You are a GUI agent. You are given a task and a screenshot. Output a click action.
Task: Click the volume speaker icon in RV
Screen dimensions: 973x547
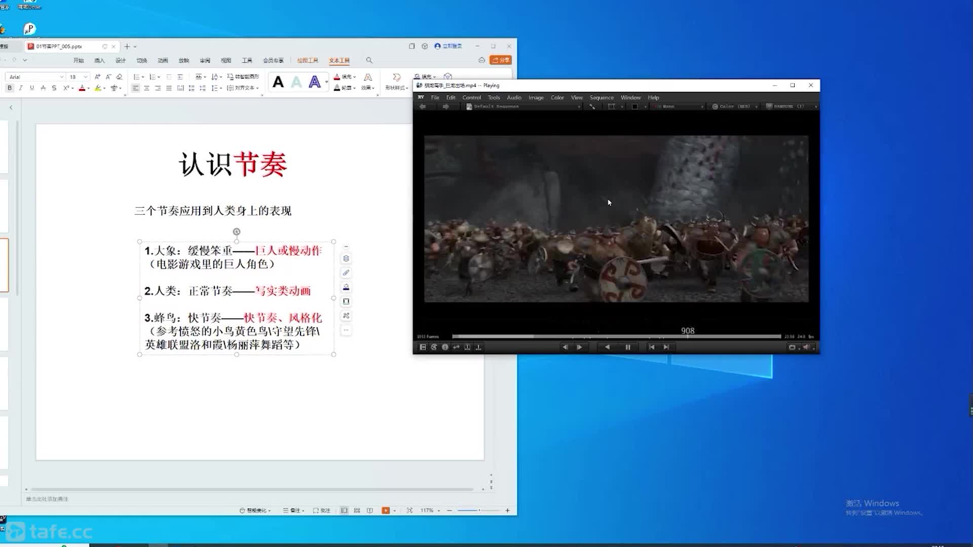[806, 347]
